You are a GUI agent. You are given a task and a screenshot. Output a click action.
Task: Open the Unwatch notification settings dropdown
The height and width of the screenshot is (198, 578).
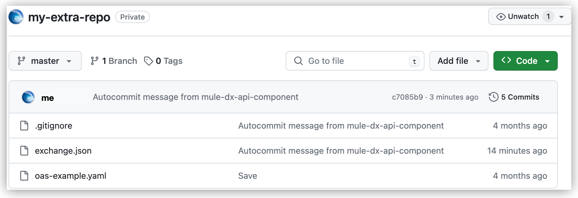tap(562, 16)
